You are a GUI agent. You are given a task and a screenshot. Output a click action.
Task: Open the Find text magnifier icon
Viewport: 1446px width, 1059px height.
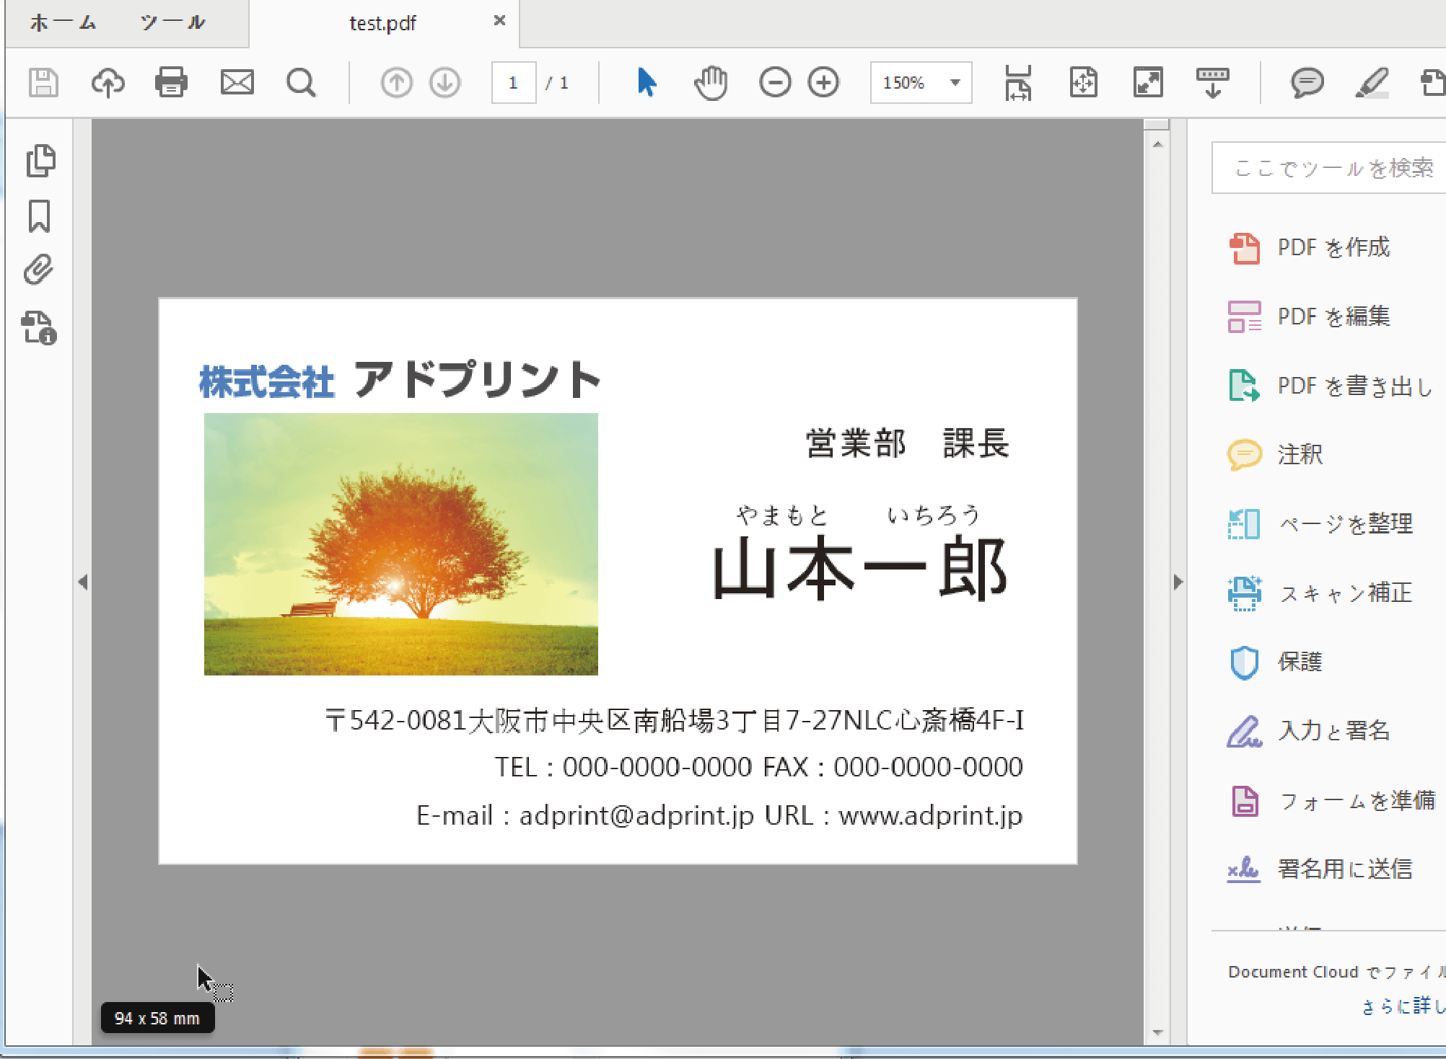tap(301, 82)
